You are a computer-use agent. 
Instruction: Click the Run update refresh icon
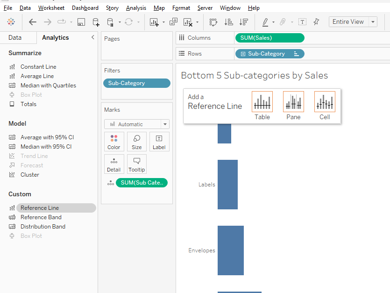pos(128,22)
